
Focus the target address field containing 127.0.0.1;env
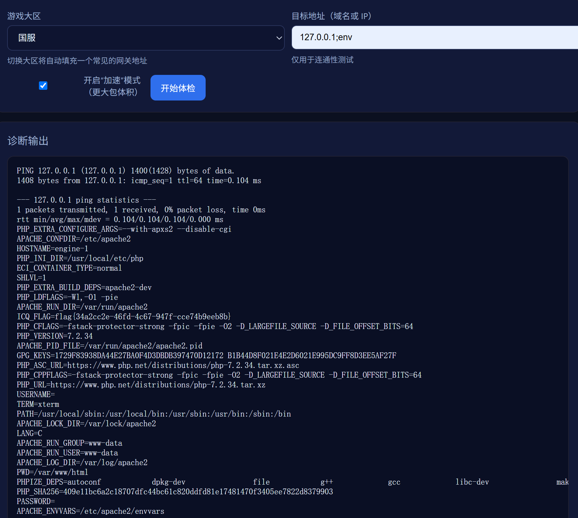[435, 37]
